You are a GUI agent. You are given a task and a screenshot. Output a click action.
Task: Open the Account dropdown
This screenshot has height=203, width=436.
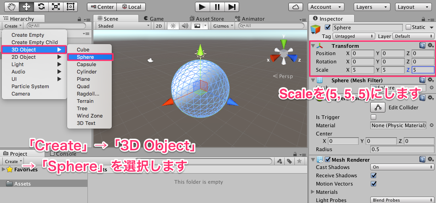tap(326, 7)
